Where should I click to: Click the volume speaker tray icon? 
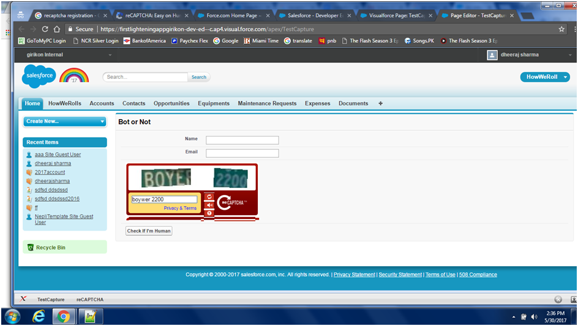534,317
